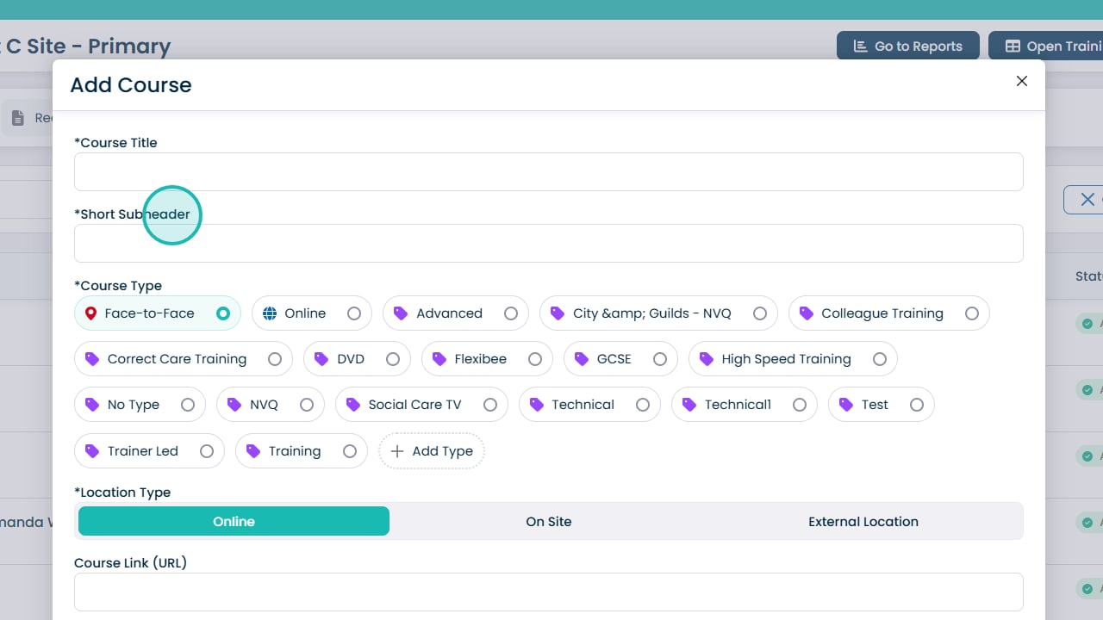This screenshot has width=1103, height=620.
Task: Click the globe icon beside Online
Action: pos(270,313)
